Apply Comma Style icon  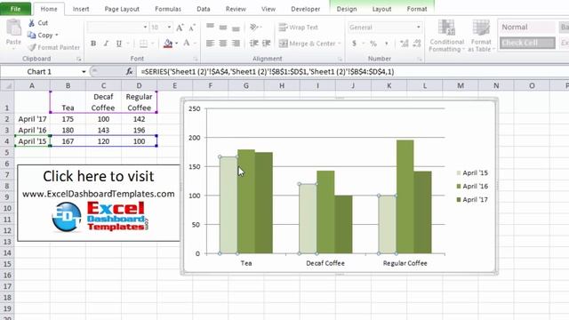386,44
